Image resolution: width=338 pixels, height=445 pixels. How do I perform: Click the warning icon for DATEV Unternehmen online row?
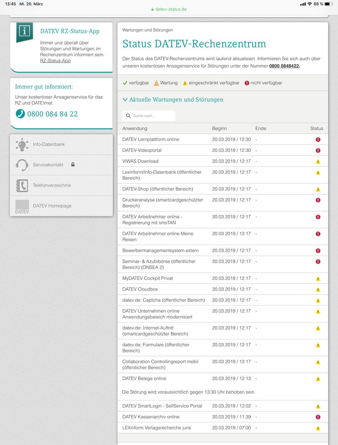[x=318, y=311]
